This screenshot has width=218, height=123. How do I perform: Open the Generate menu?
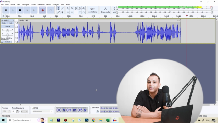pos(41,4)
